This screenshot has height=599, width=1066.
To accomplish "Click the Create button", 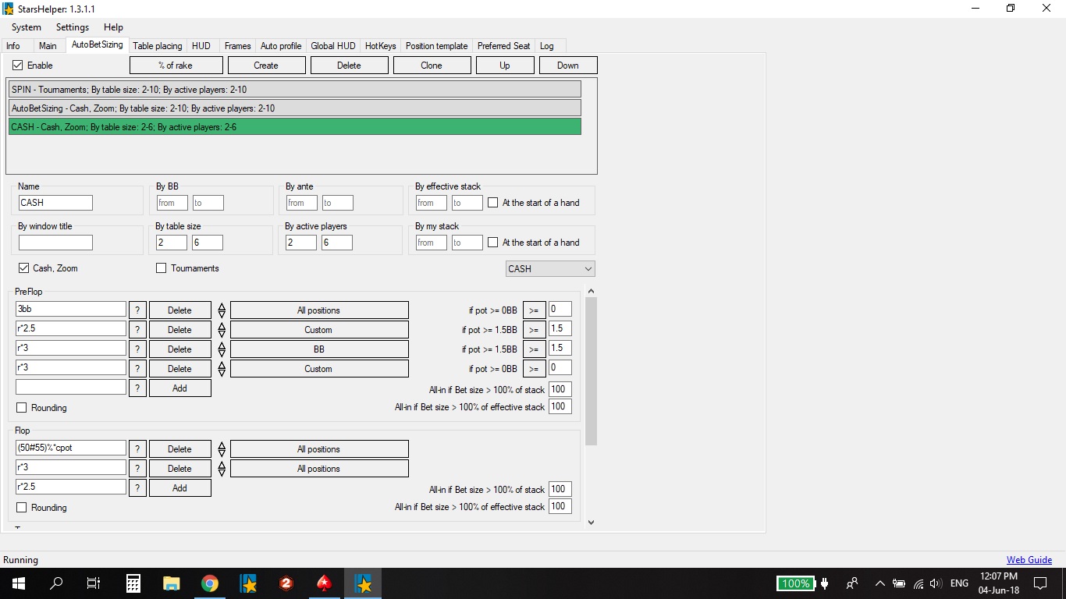I will click(266, 66).
